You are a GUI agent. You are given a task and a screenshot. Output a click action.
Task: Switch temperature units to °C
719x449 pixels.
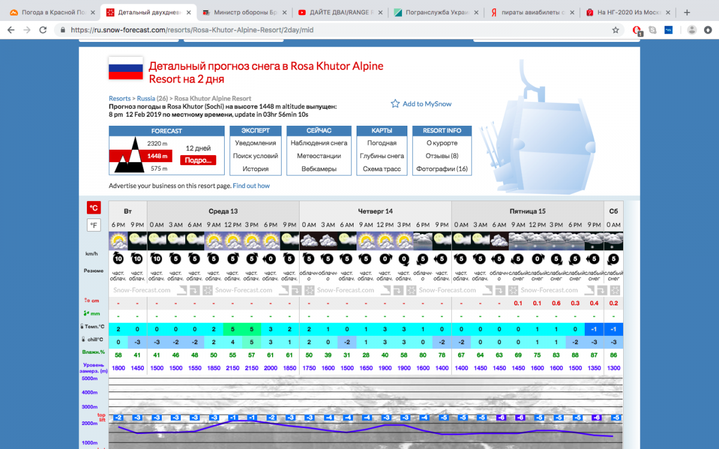click(x=93, y=208)
